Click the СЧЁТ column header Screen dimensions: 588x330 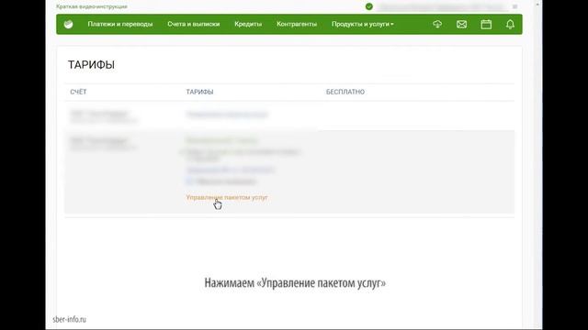(x=78, y=92)
